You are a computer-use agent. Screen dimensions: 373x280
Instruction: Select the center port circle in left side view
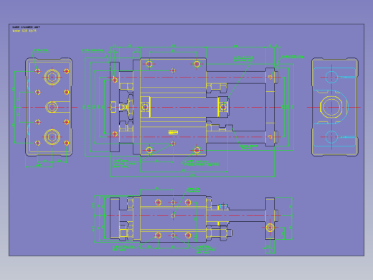(52, 107)
